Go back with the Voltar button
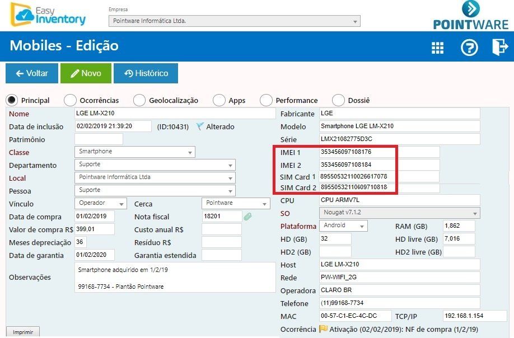The width and height of the screenshot is (514, 338). (x=32, y=73)
